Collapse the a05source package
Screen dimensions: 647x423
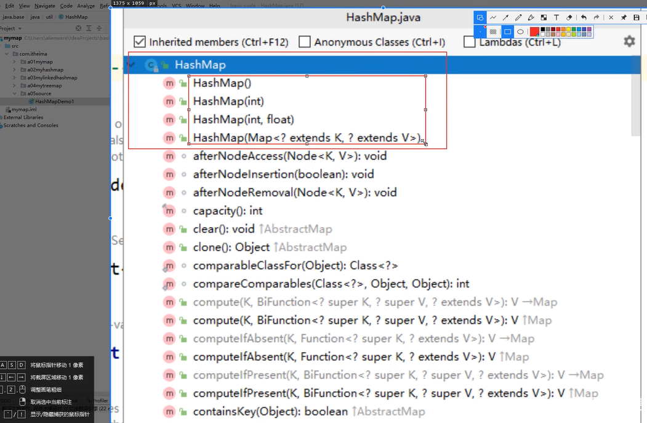[x=15, y=93]
